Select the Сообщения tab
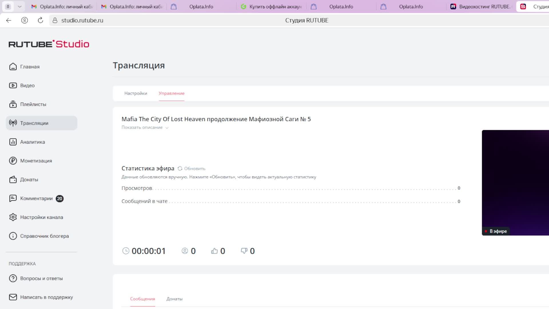Image resolution: width=549 pixels, height=309 pixels. click(x=142, y=299)
